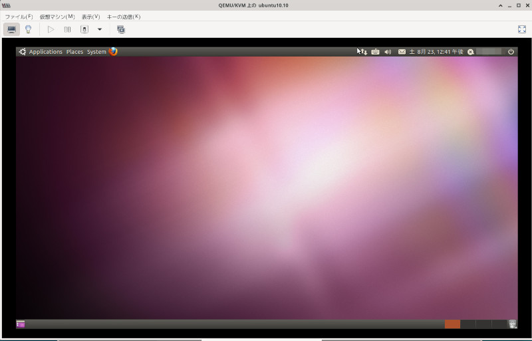
Task: Open the キーの送信(K) menu
Action: tap(124, 17)
